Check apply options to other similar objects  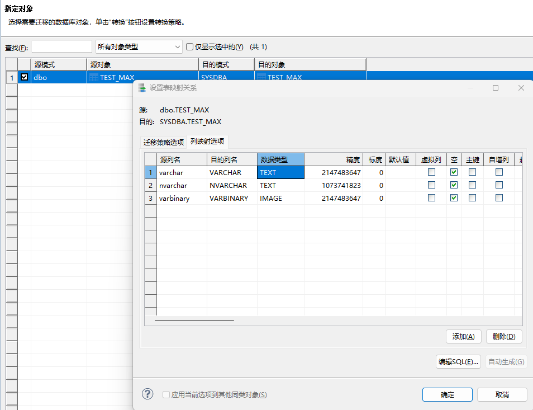click(166, 394)
